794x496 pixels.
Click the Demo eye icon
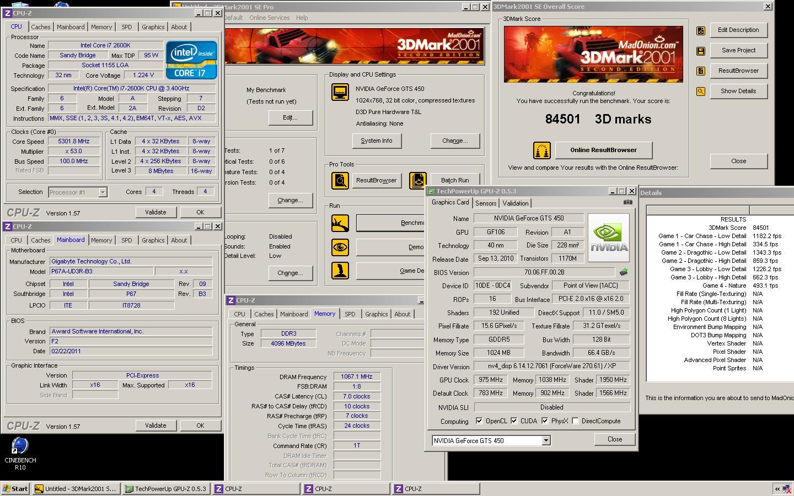[x=340, y=247]
